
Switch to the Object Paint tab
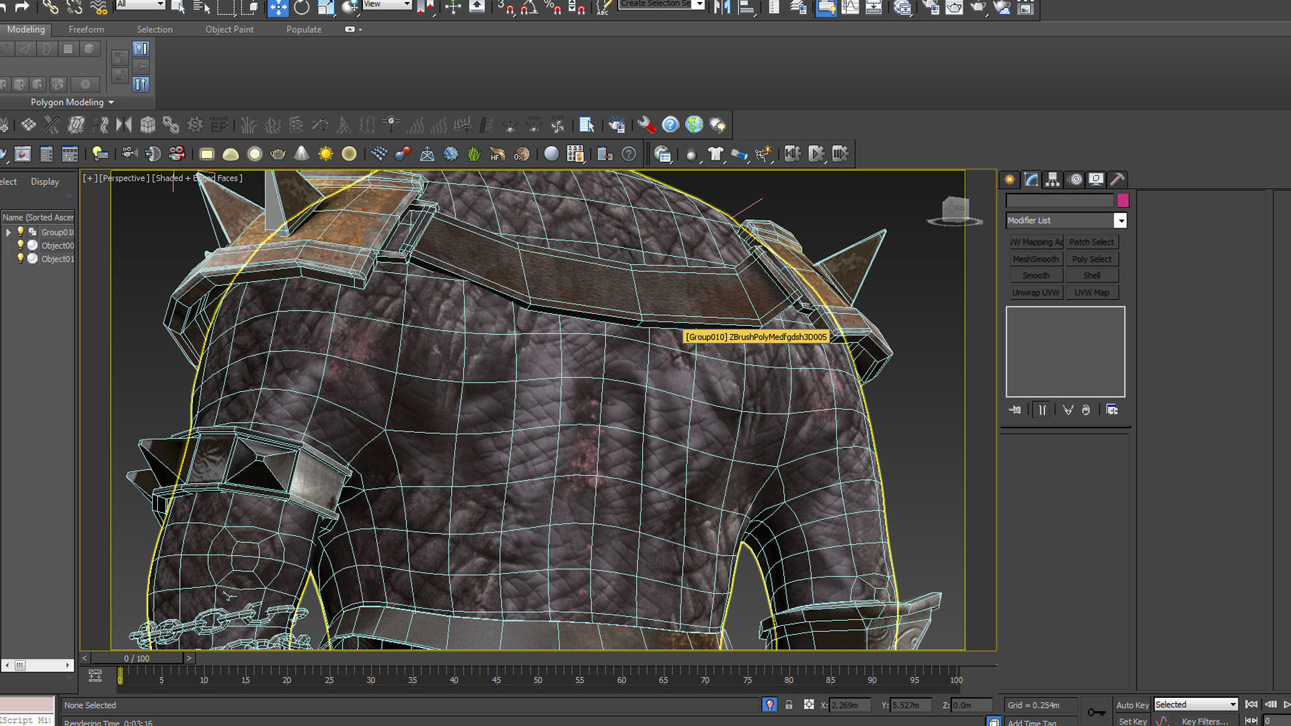pyautogui.click(x=229, y=30)
